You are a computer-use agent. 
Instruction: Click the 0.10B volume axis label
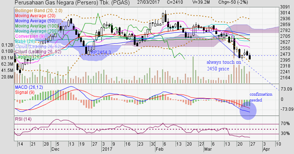[7, 51]
